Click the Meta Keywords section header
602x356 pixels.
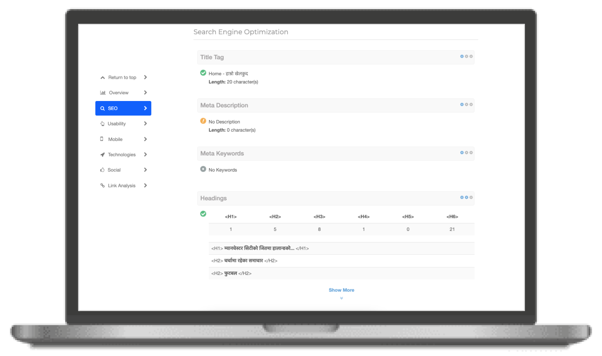click(x=336, y=153)
